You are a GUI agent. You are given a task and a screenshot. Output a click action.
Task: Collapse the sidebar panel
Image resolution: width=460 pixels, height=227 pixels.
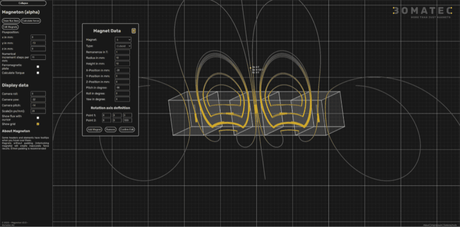click(x=23, y=3)
